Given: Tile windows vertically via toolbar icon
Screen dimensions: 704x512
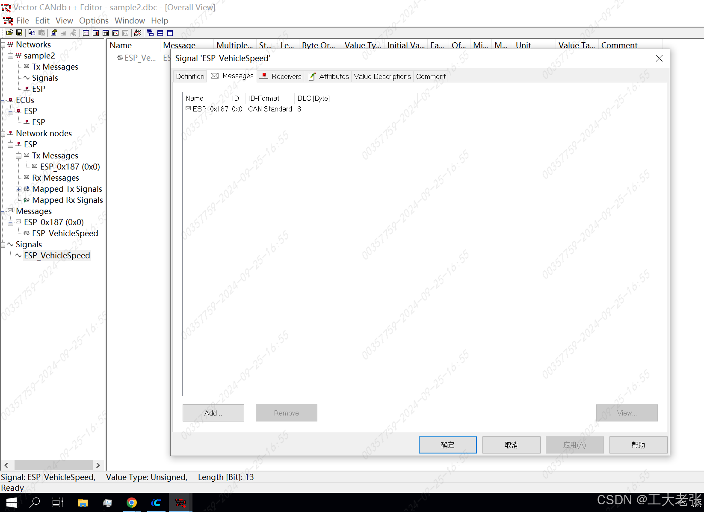Looking at the screenshot, I should point(170,33).
